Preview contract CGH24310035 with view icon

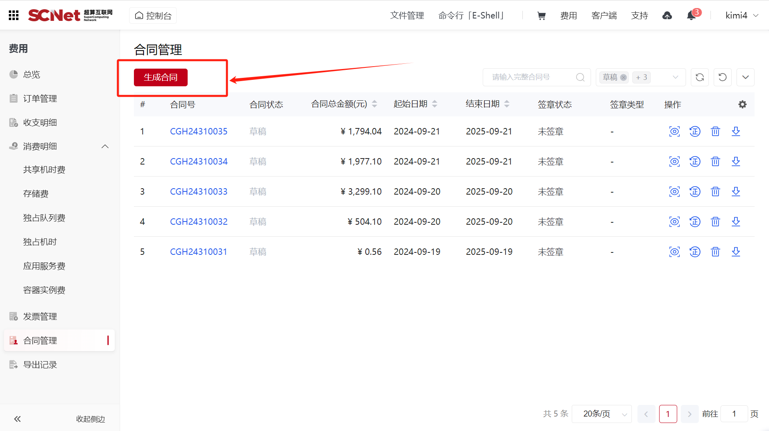click(x=674, y=131)
